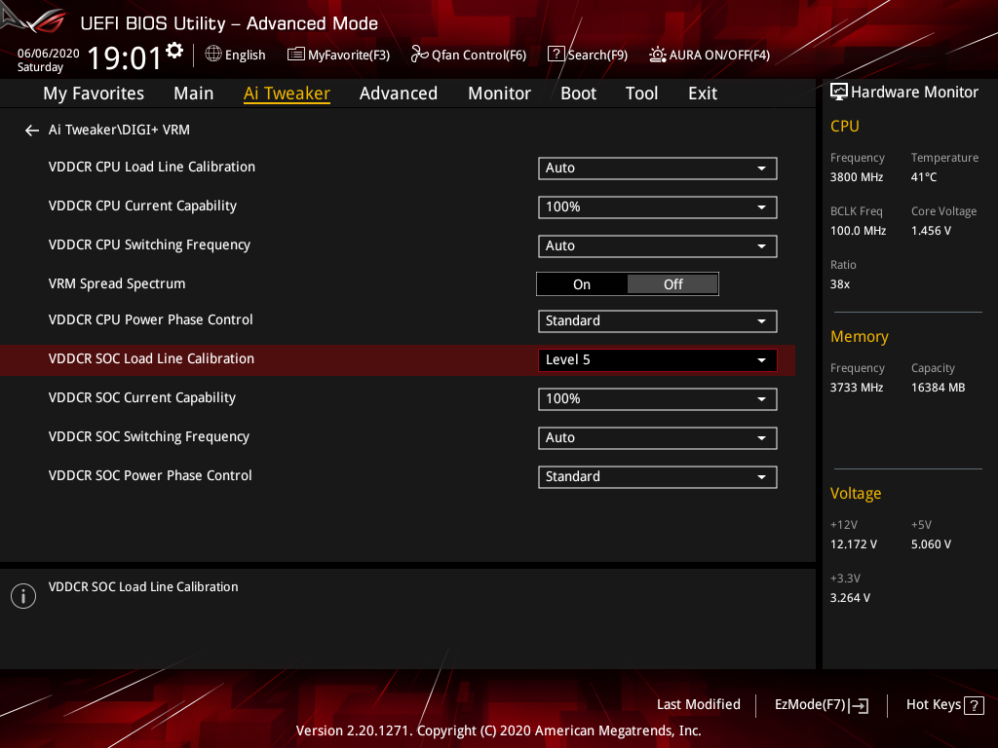Select the VDDCR CPU Current Capability row label

[x=142, y=206]
